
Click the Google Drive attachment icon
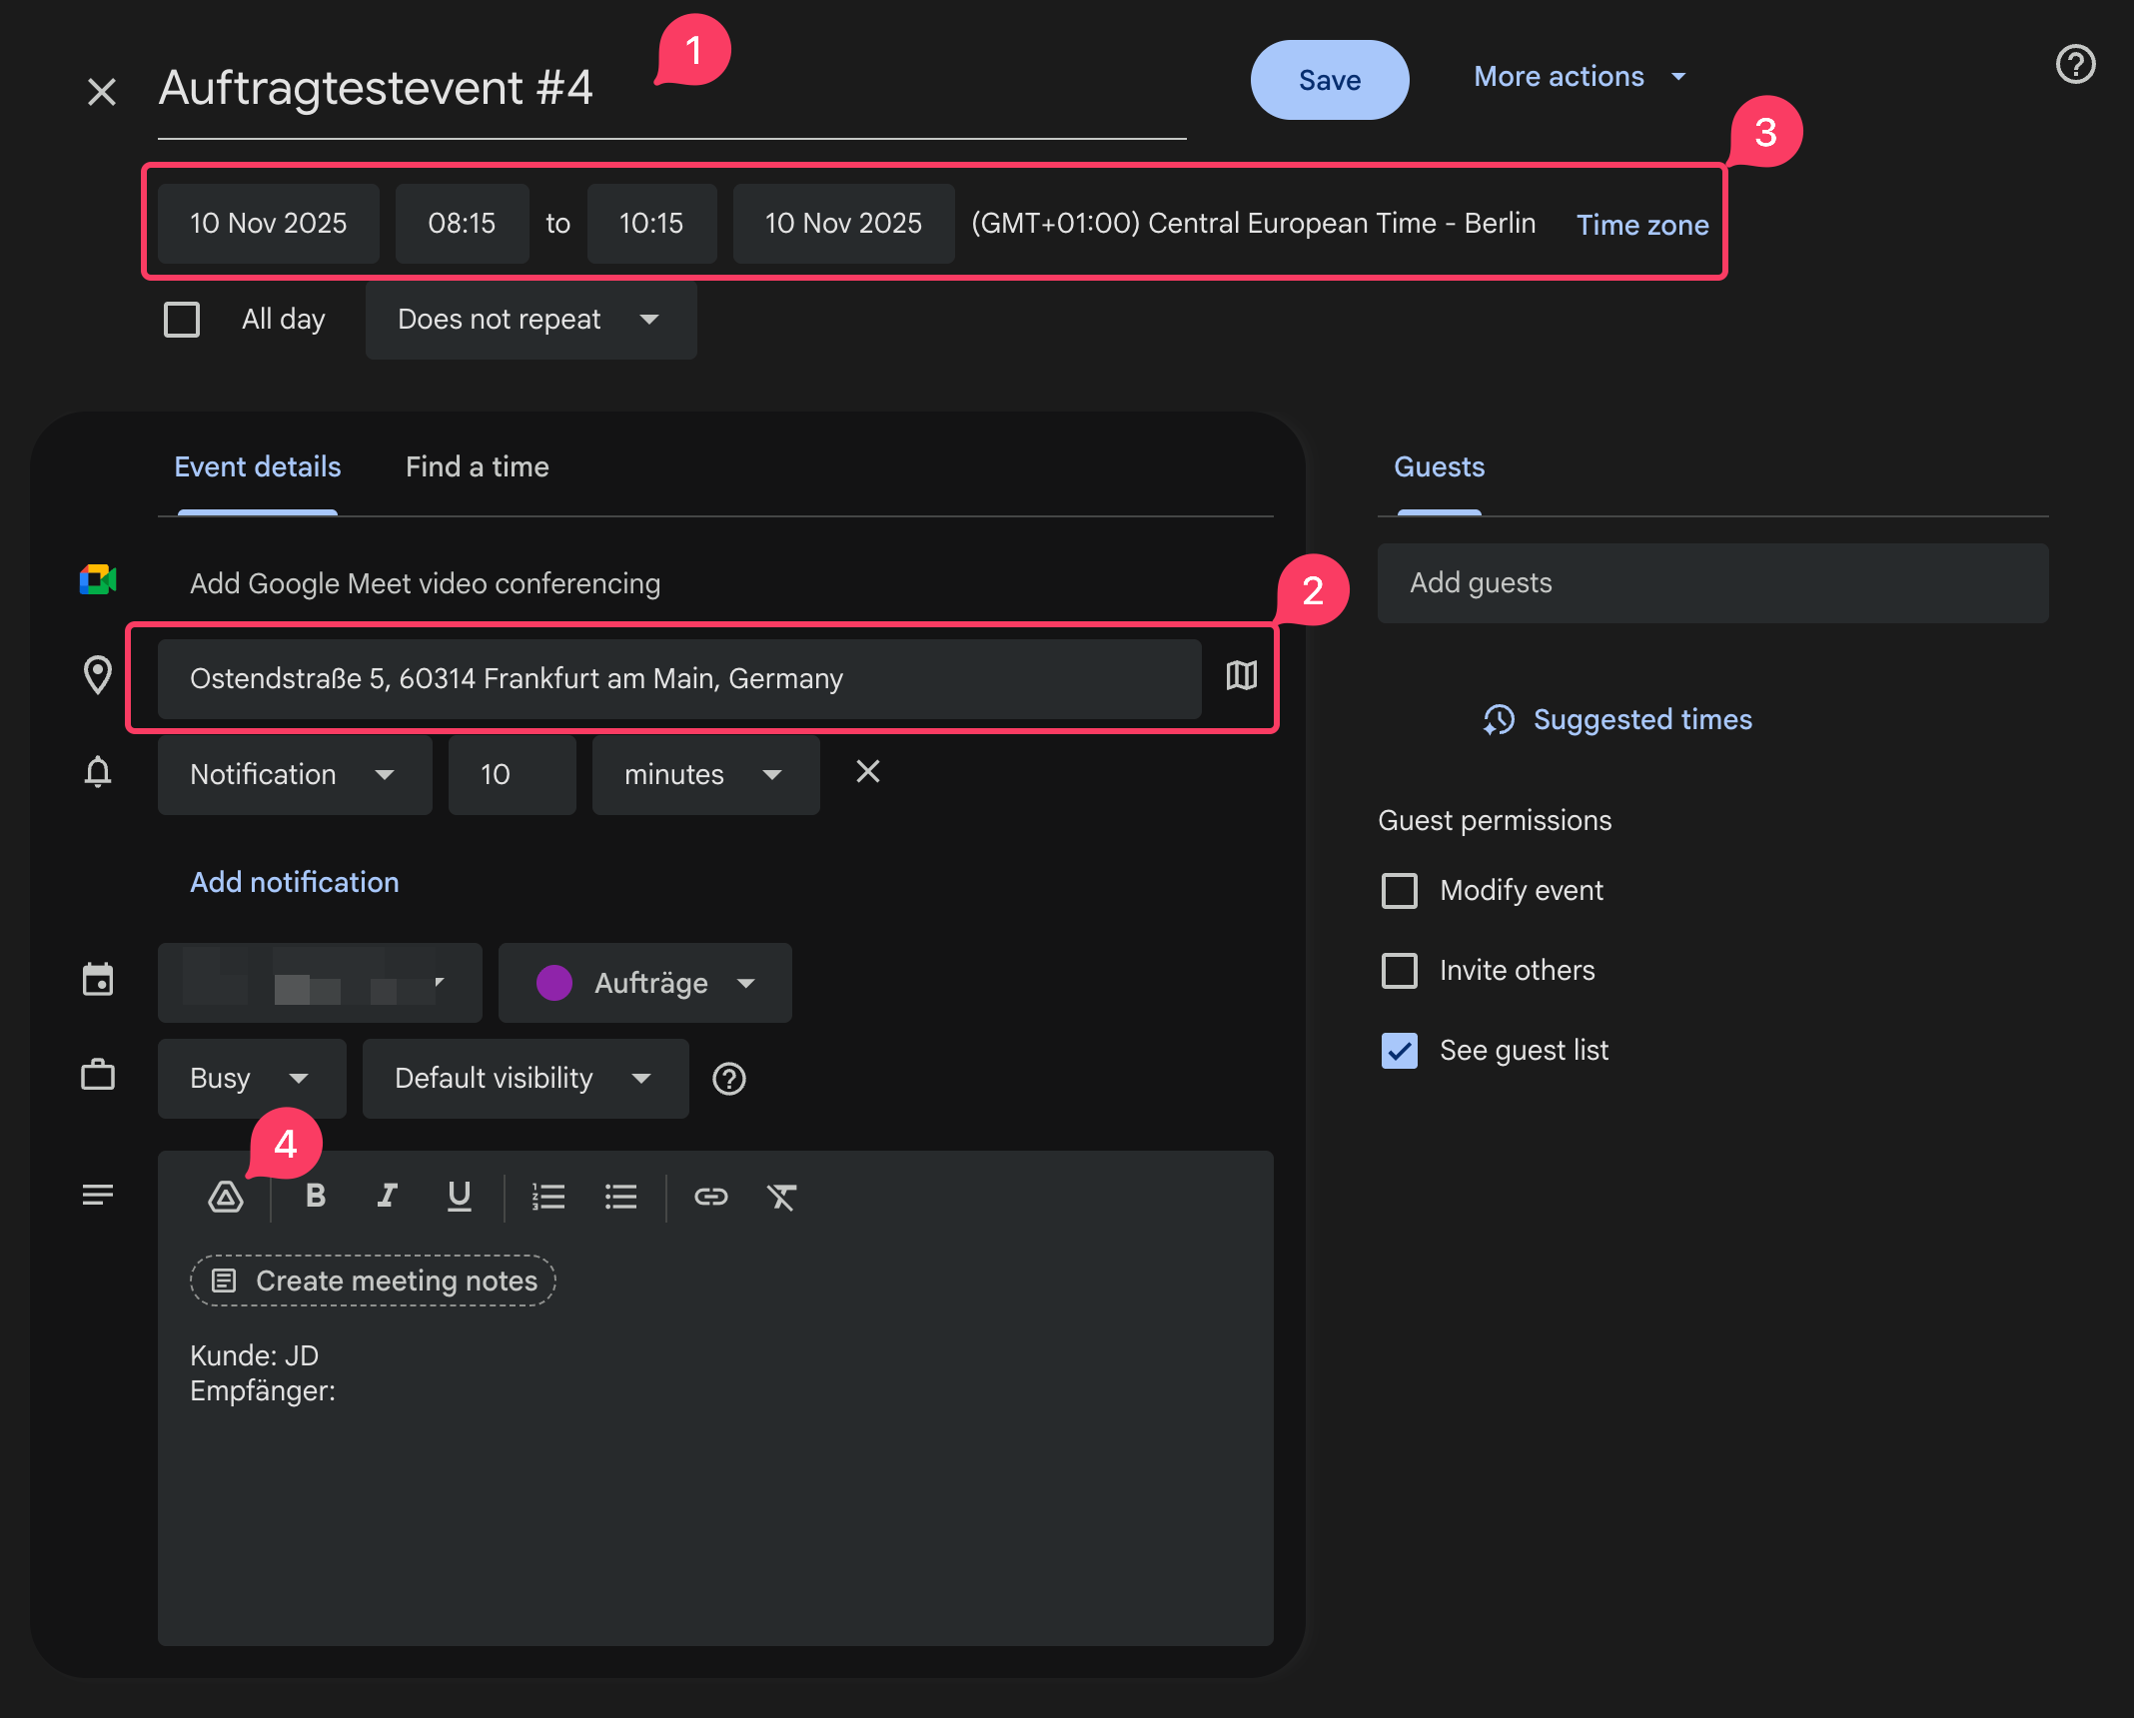(x=226, y=1196)
